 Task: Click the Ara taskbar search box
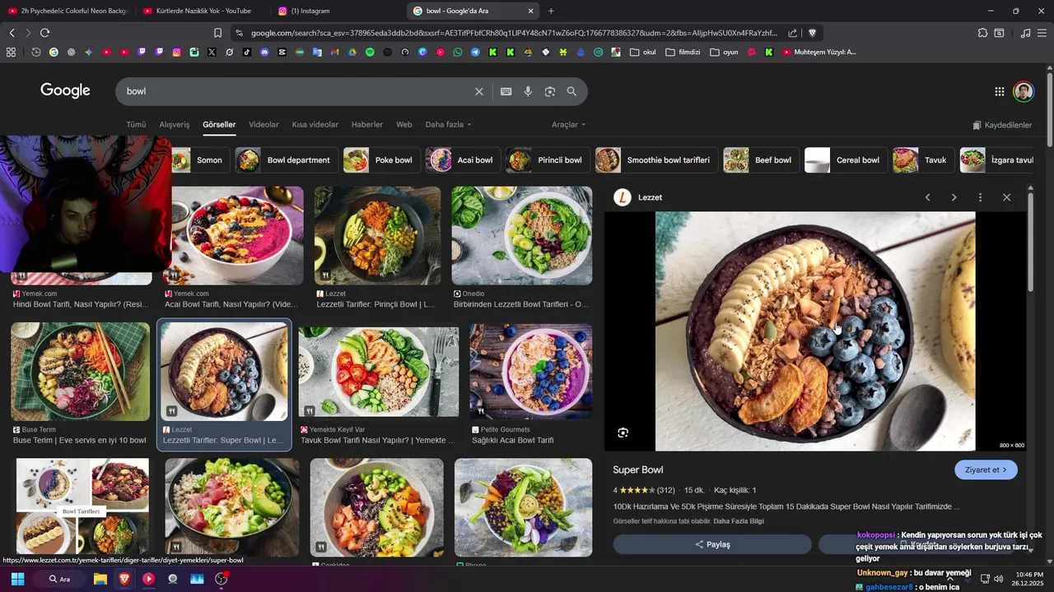tap(59, 579)
